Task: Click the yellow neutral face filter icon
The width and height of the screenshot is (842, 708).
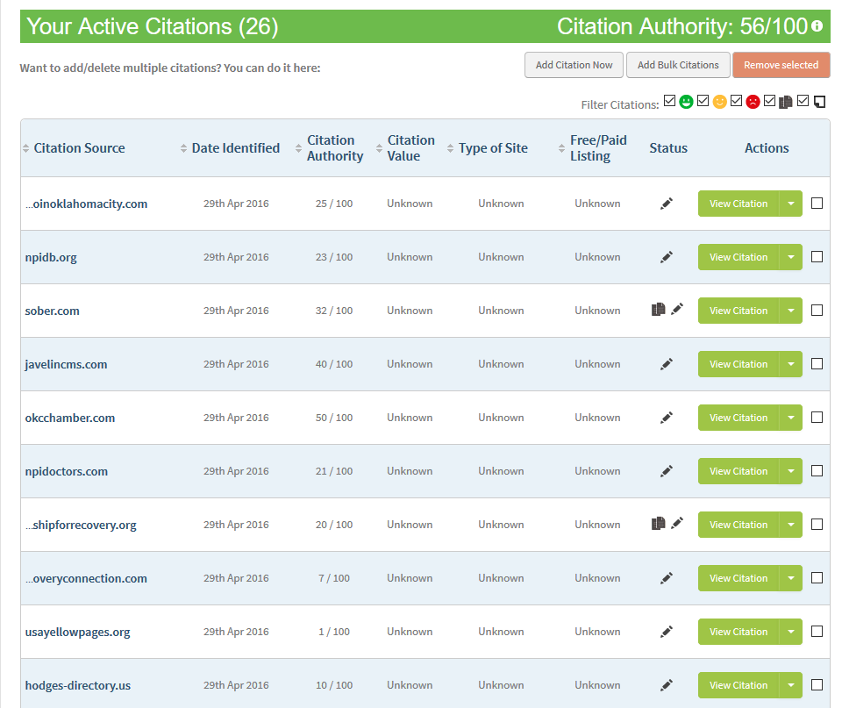Action: (x=719, y=102)
